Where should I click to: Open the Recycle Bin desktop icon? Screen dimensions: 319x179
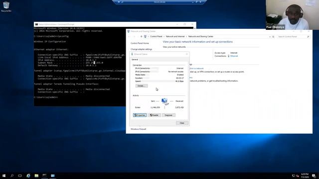6,6
